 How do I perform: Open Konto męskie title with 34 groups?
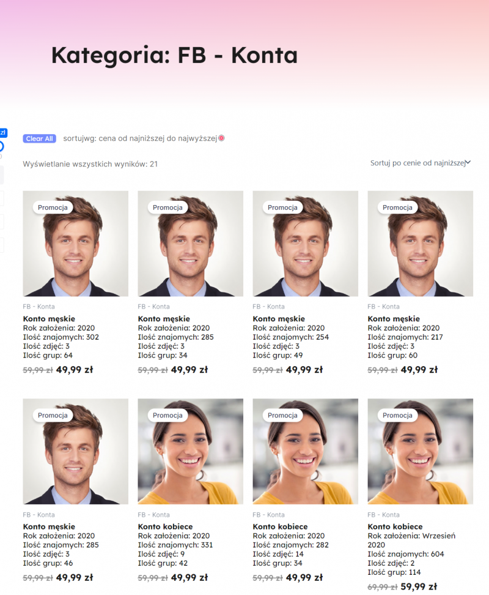[164, 319]
